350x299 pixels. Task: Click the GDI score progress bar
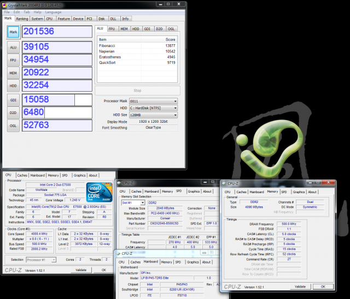[x=57, y=100]
